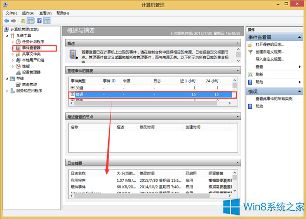Click the event log icon in 概述 section
Screen dimensions: 306x219
coord(73,55)
